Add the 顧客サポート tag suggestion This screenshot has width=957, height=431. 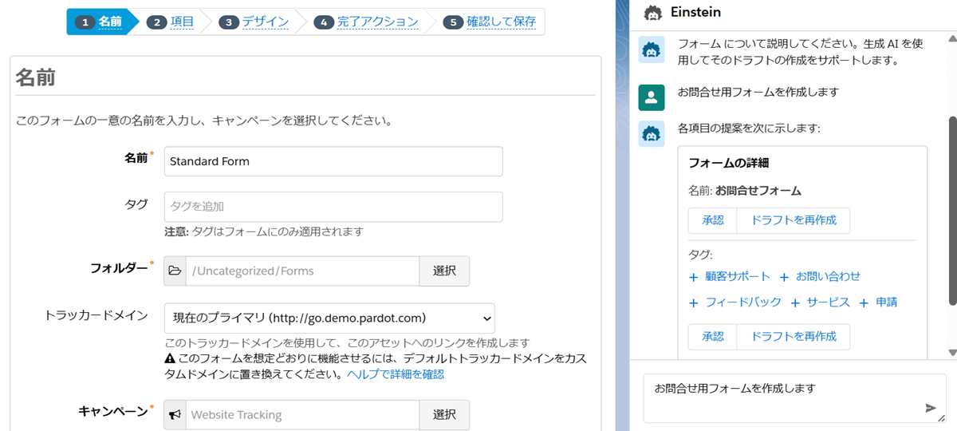(730, 277)
